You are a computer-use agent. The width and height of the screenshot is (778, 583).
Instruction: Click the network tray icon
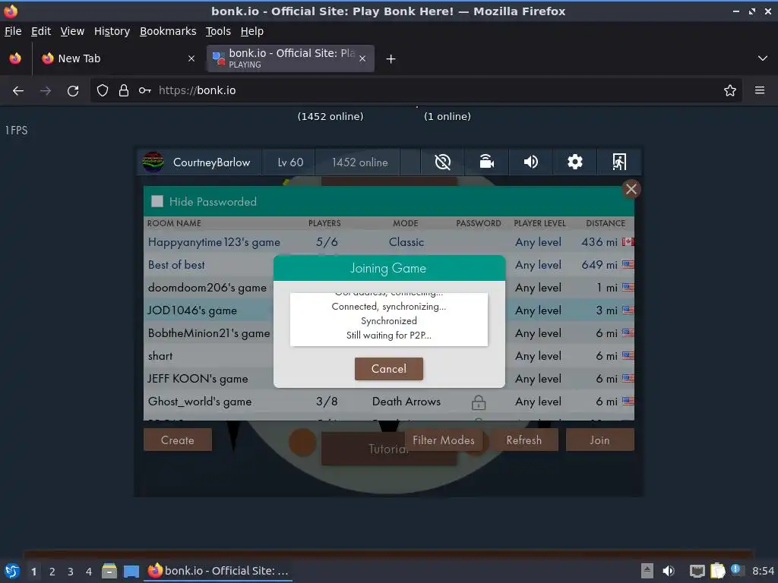[697, 571]
